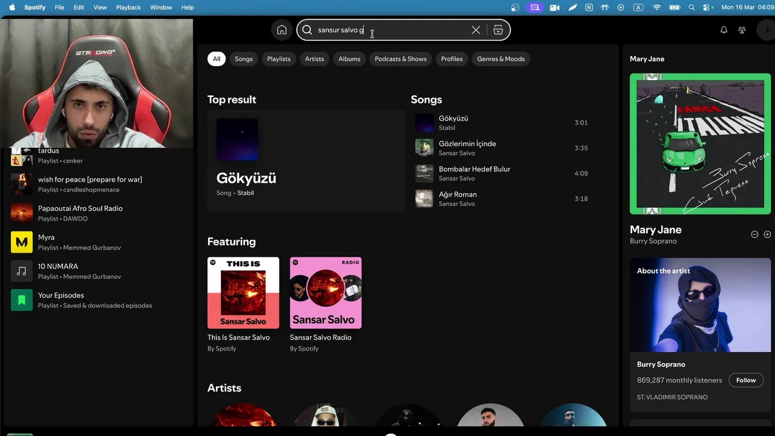Open AirPods icon in menu bar
The height and width of the screenshot is (436, 775).
[604, 7]
